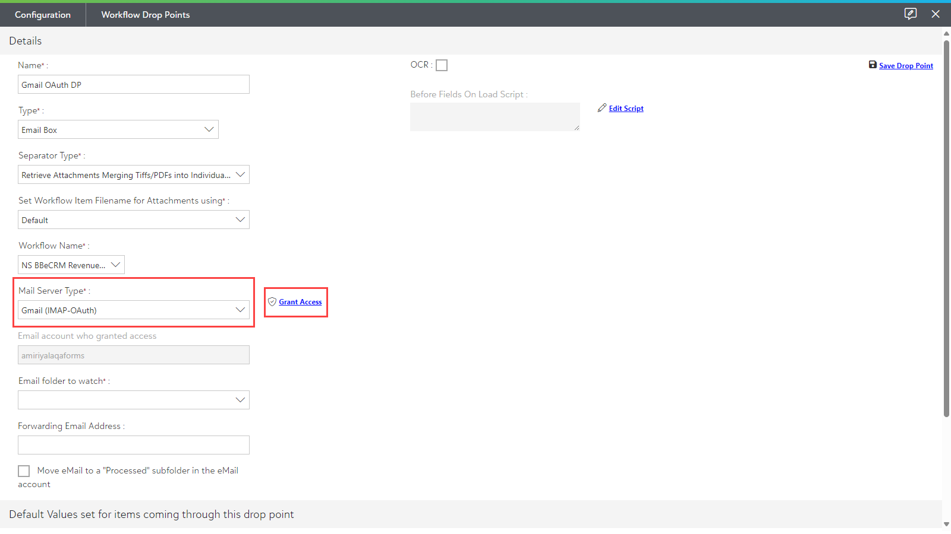Click the Save Drop Point floppy disk icon

click(873, 65)
